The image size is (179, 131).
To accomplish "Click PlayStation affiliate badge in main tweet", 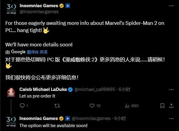I will pos(68,6).
